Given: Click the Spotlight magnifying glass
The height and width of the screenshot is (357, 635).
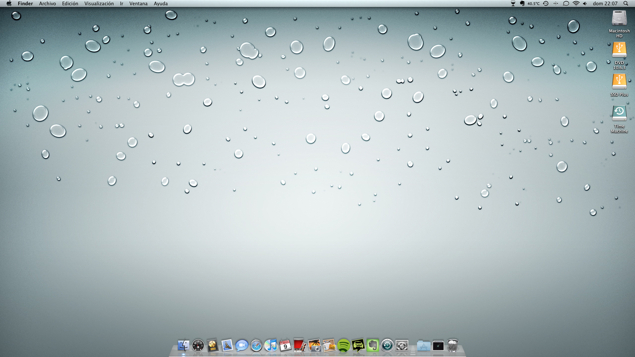Looking at the screenshot, I should 626,4.
